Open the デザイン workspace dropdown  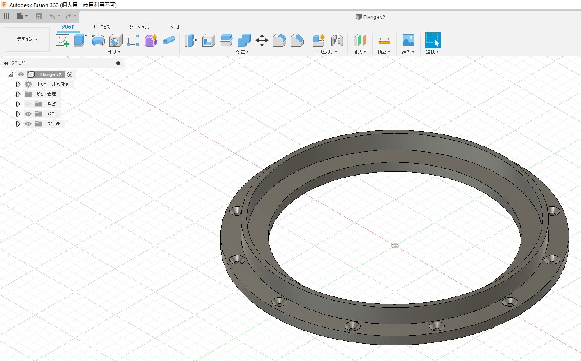[27, 39]
